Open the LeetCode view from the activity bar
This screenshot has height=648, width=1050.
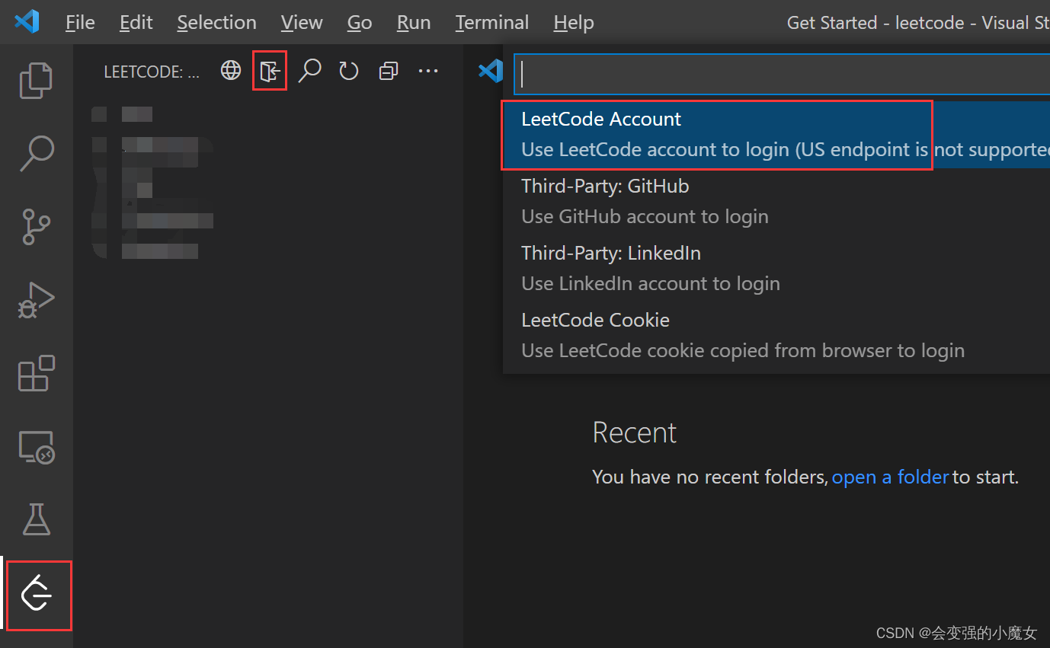tap(38, 595)
